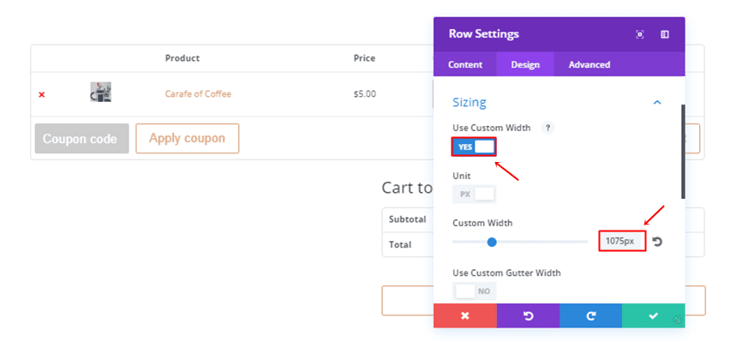
Task: Enable Use Custom Gutter Width toggle
Action: pos(474,291)
